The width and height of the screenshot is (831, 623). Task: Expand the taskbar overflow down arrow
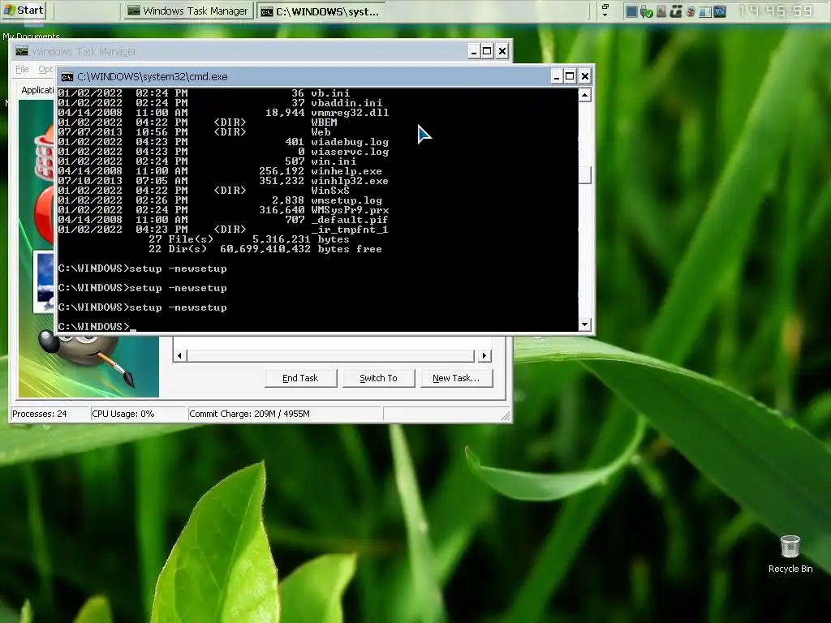(x=605, y=15)
